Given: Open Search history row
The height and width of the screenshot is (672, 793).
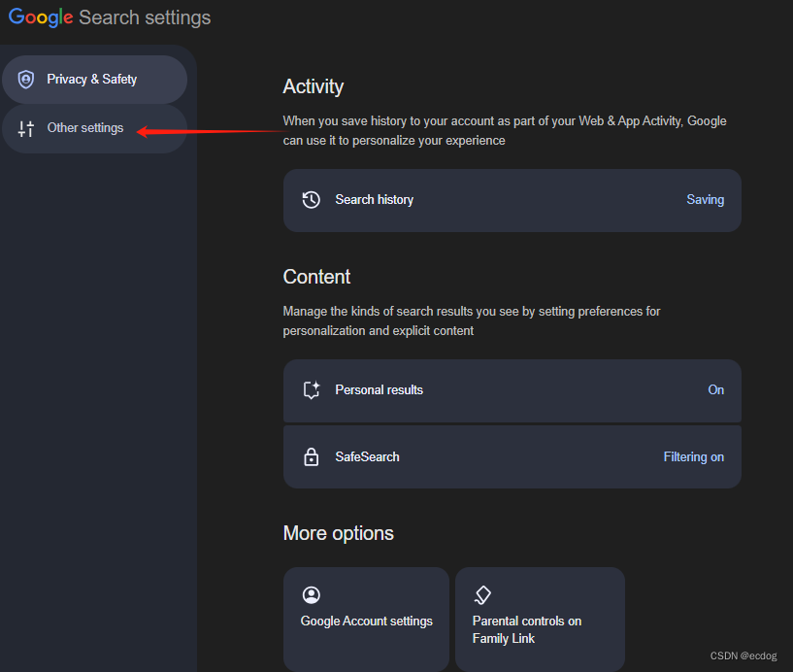Looking at the screenshot, I should click(x=512, y=200).
